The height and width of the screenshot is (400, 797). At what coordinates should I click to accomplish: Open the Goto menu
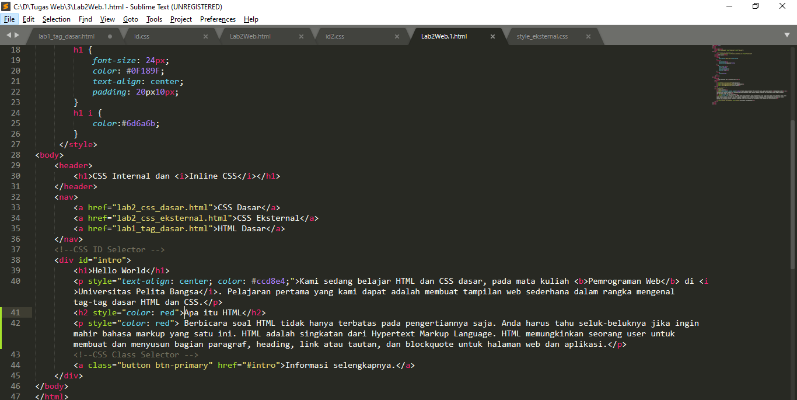(x=130, y=19)
